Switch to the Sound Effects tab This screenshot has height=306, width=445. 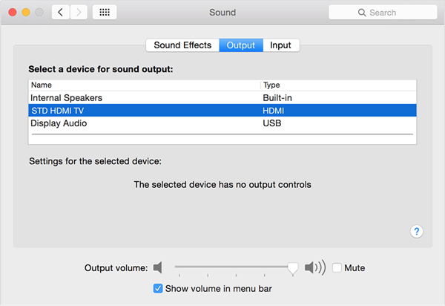[x=182, y=45]
